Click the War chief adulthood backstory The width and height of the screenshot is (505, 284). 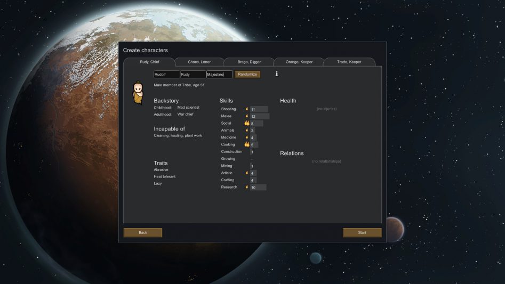coord(185,114)
